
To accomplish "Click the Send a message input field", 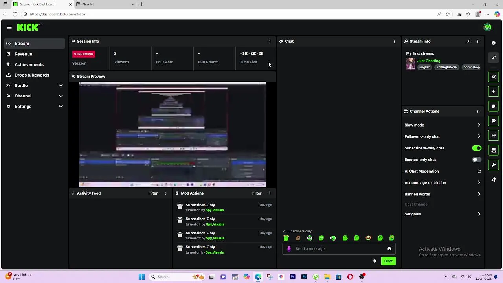I will point(339,248).
